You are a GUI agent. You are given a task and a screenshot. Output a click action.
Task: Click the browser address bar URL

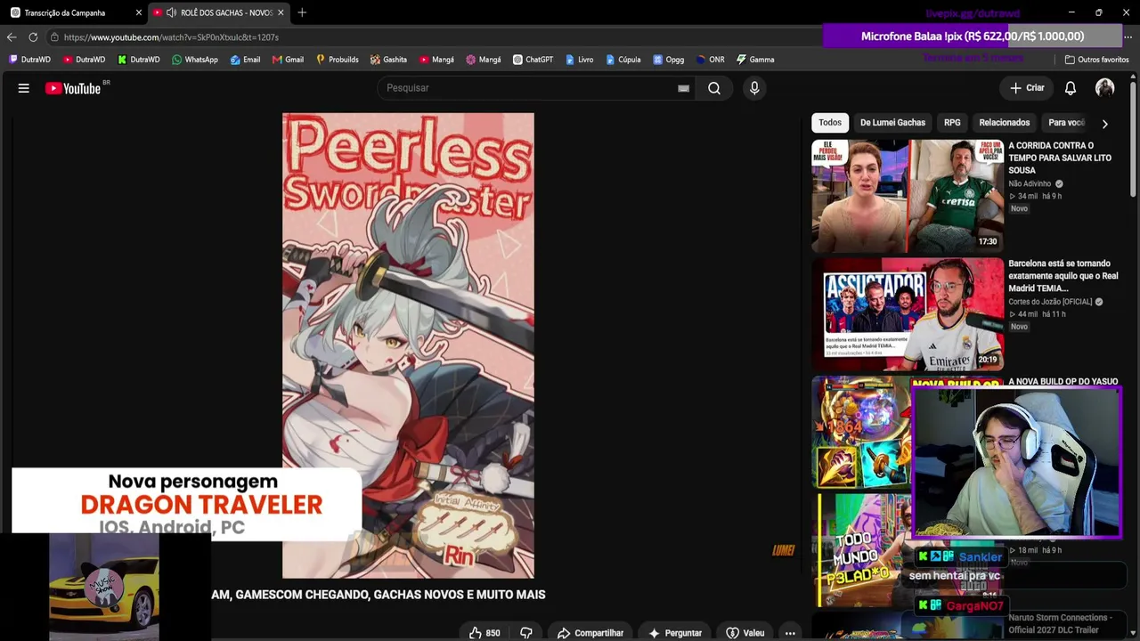171,37
